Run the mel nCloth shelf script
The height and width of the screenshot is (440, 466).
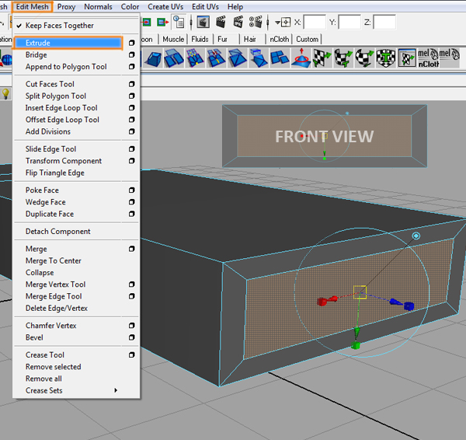tap(428, 58)
